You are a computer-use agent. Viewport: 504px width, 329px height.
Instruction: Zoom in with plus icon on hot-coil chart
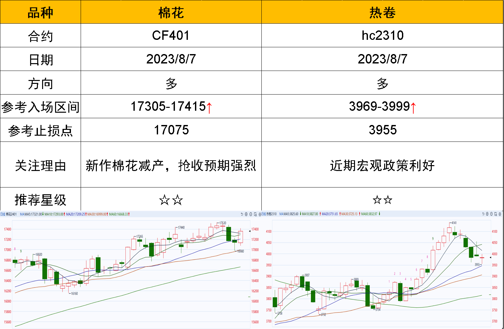pos(487,214)
